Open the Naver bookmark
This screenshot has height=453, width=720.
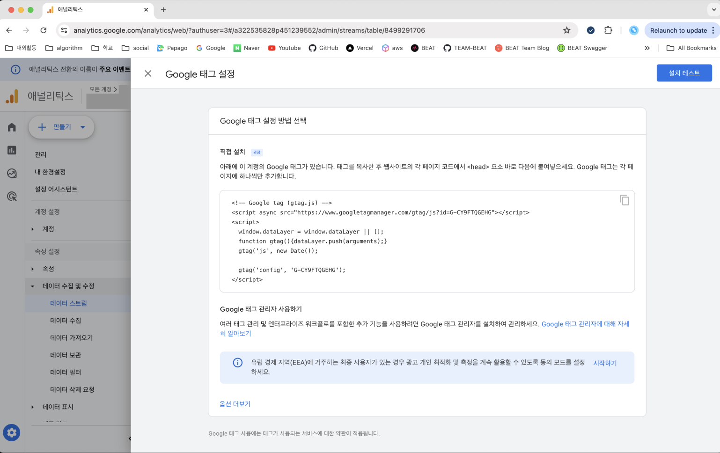(247, 48)
